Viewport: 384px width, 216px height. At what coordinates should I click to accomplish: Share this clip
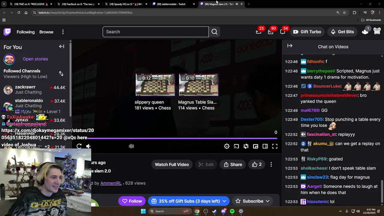coord(233,164)
